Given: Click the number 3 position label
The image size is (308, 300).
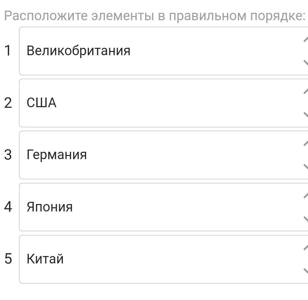Looking at the screenshot, I should 8,155.
